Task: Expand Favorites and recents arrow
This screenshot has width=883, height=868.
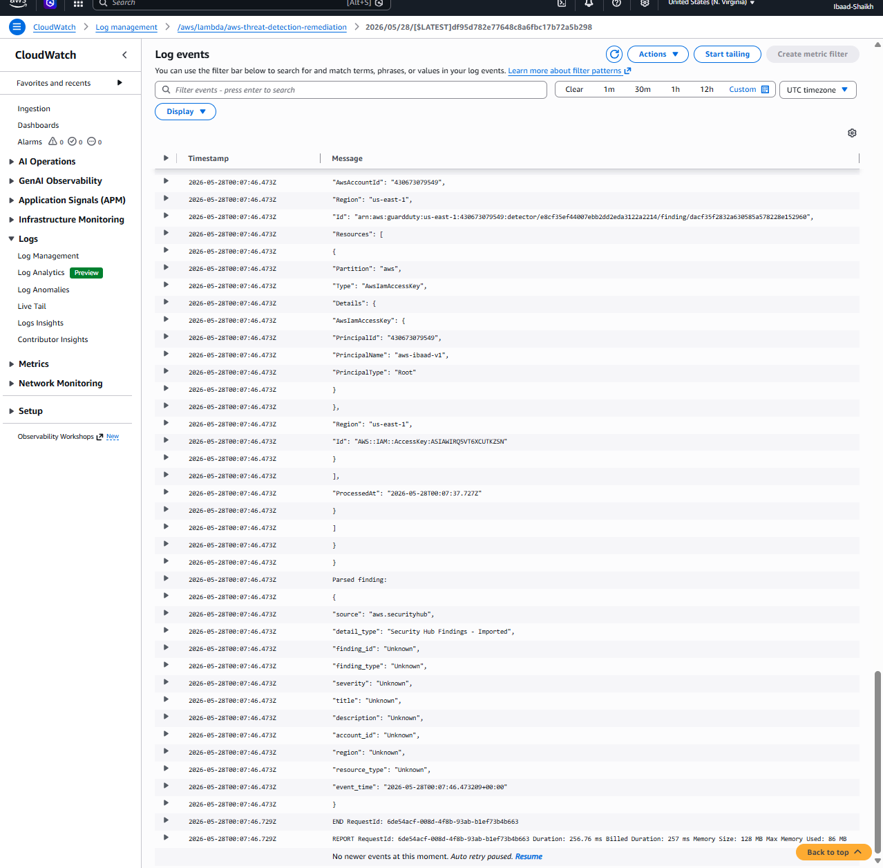Action: point(120,83)
